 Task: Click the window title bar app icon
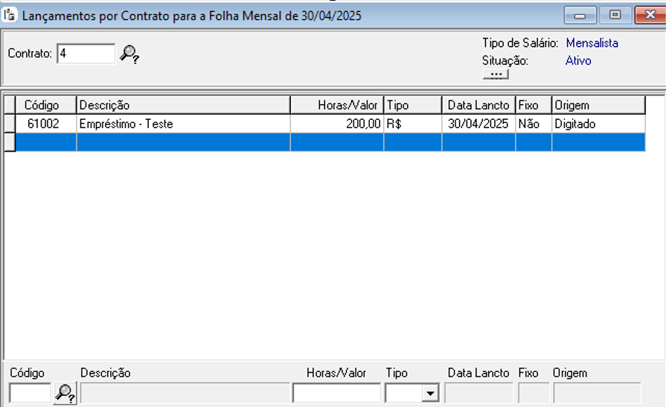point(10,15)
